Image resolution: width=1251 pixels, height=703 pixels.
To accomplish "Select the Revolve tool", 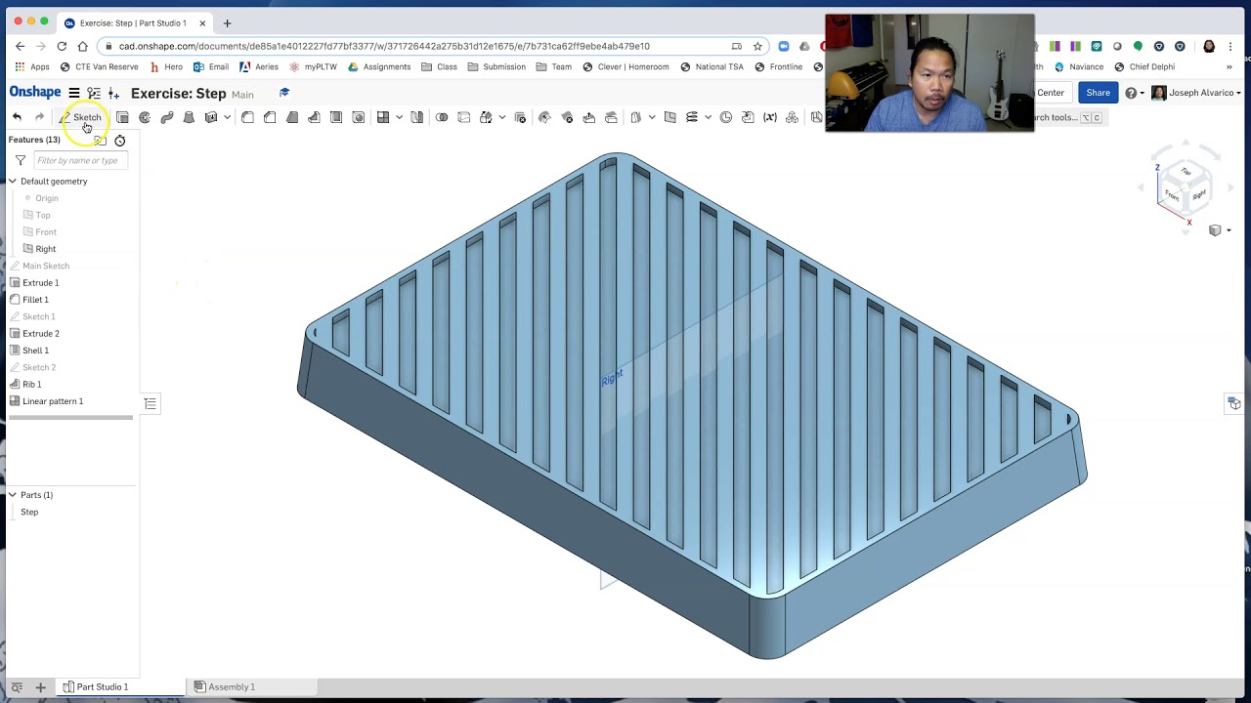I will pyautogui.click(x=145, y=117).
